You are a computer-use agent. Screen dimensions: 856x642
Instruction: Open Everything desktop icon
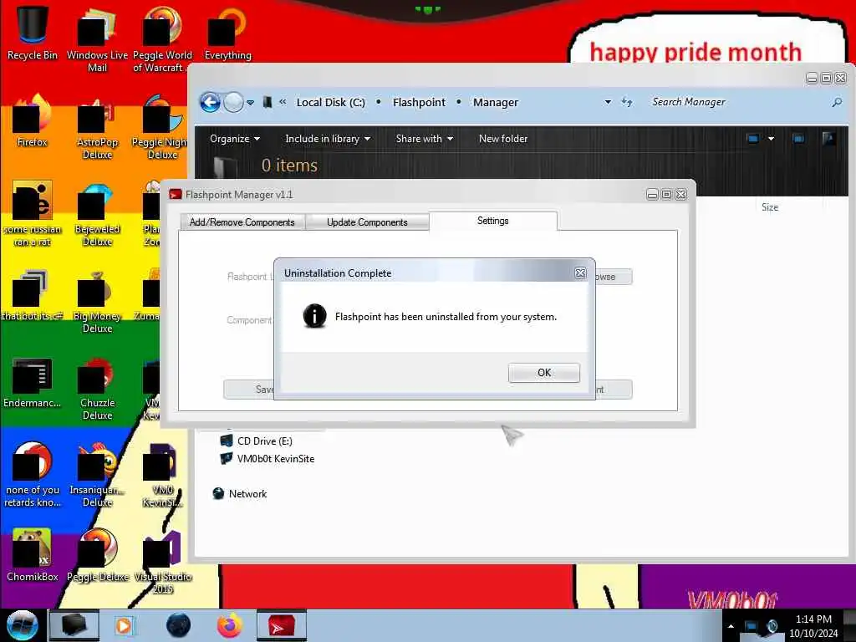(x=227, y=33)
